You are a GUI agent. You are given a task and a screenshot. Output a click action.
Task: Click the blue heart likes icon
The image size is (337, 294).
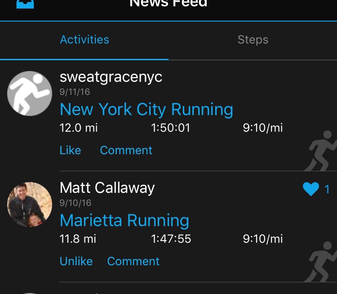tap(310, 189)
